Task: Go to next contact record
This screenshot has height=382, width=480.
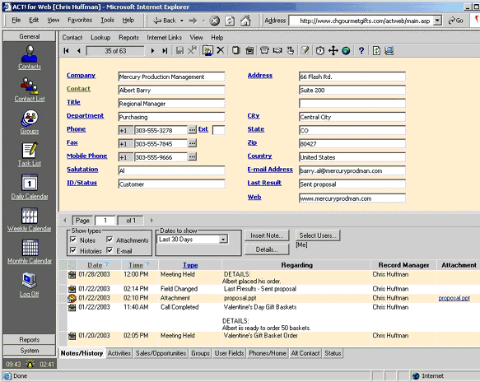Action: [x=152, y=51]
